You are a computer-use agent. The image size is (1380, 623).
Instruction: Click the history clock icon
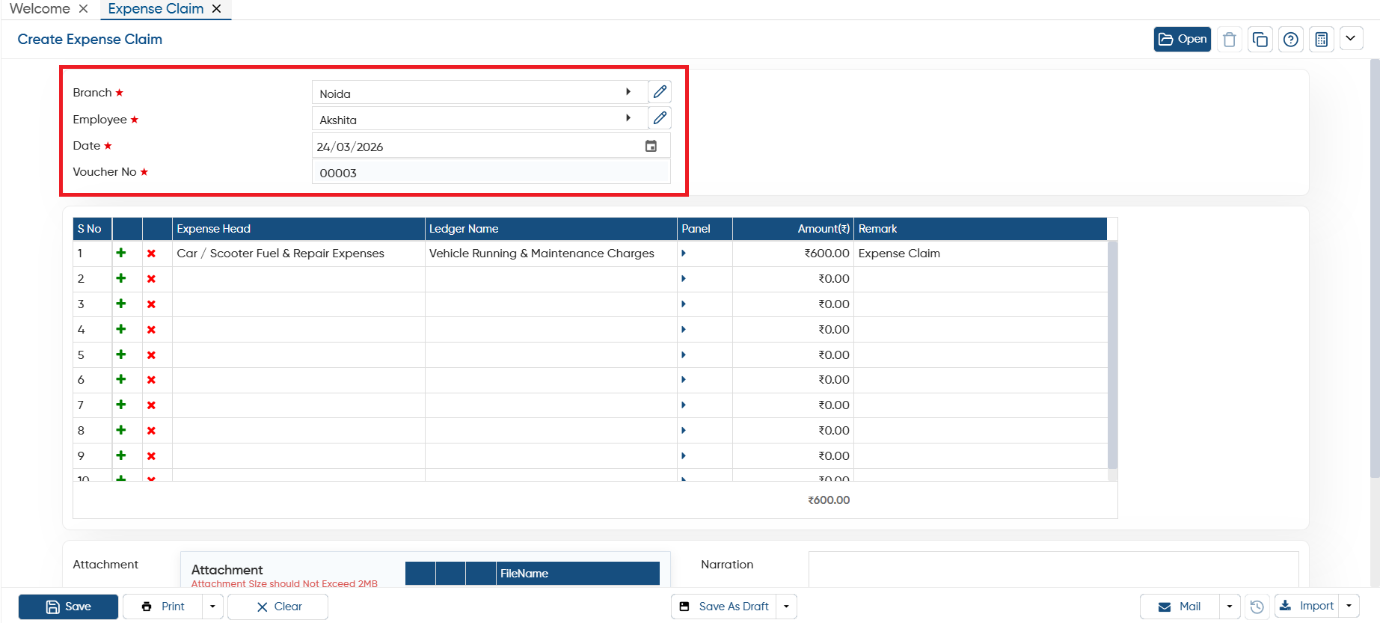coord(1257,607)
